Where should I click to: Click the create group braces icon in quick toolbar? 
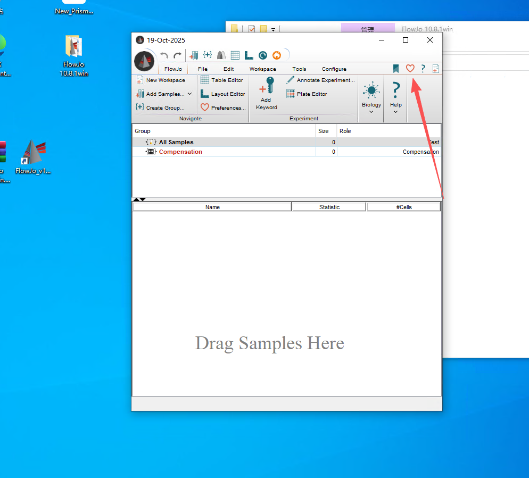click(x=208, y=55)
